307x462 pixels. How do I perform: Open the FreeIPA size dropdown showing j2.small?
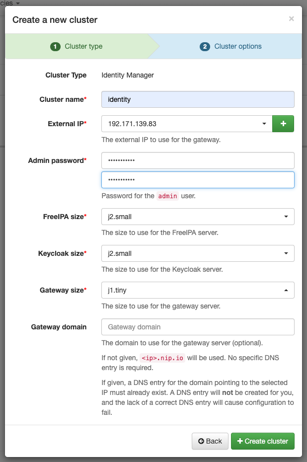pyautogui.click(x=198, y=217)
